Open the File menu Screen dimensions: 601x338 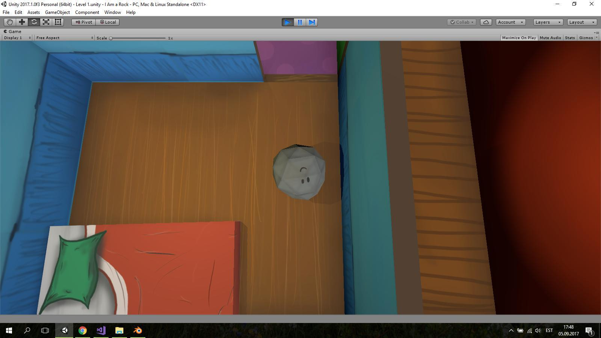pos(6,12)
